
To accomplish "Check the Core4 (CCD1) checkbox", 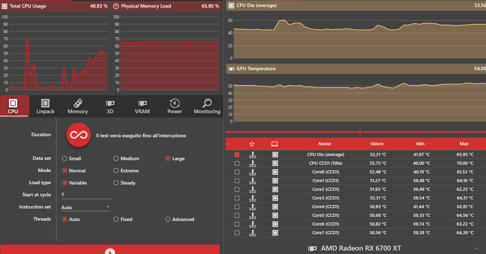I will (237, 207).
